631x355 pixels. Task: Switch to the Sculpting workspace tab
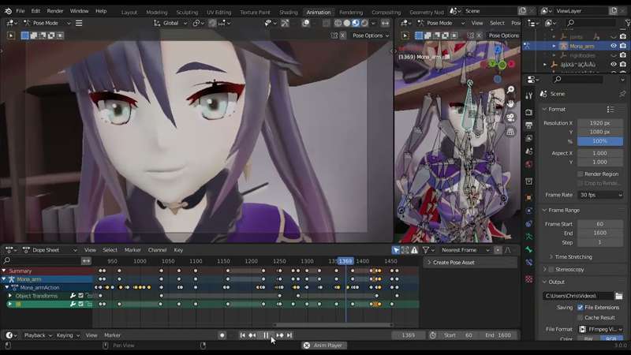coord(187,12)
